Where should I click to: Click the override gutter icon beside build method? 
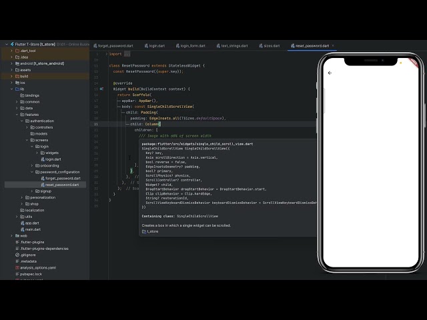click(101, 89)
